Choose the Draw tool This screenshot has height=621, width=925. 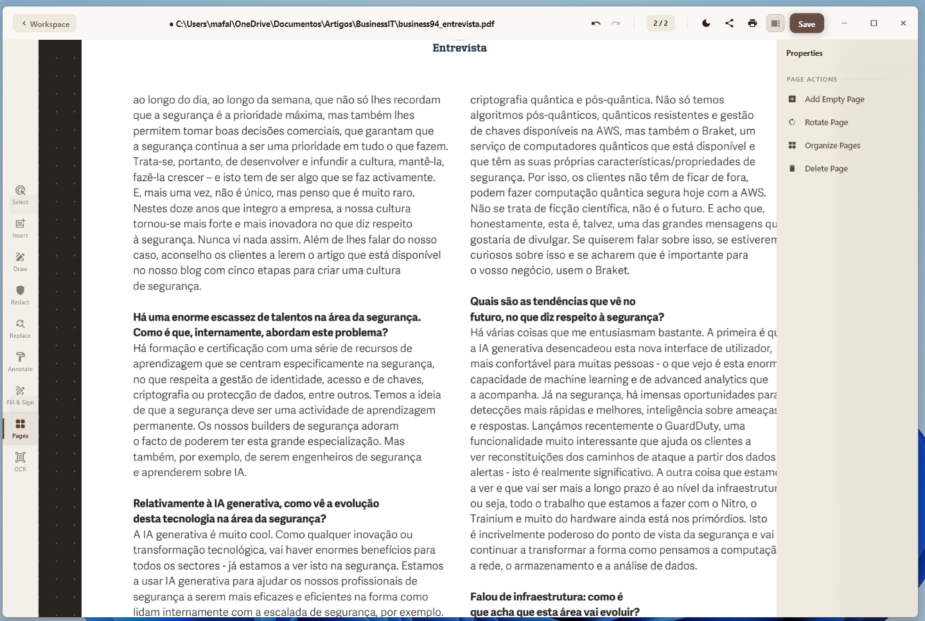click(x=20, y=261)
